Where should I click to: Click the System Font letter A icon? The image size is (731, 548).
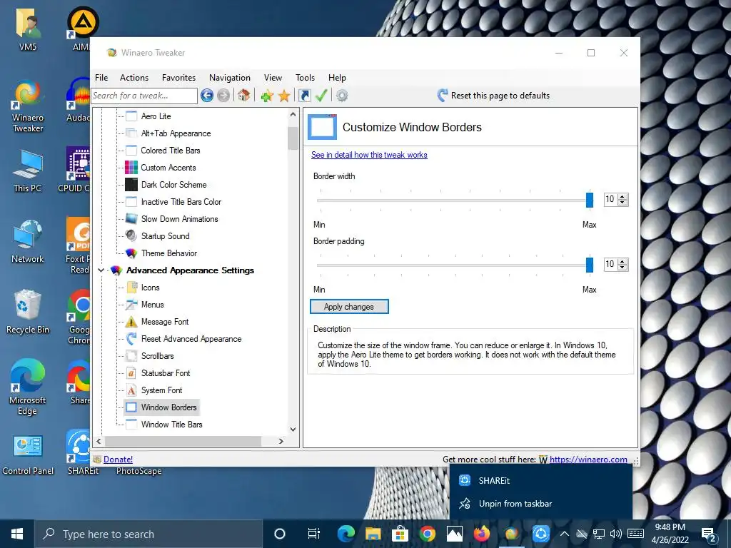tap(131, 390)
